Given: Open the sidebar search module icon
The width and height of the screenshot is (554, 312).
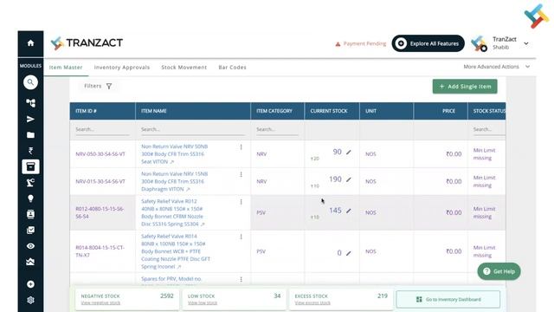Looking at the screenshot, I should pyautogui.click(x=31, y=82).
